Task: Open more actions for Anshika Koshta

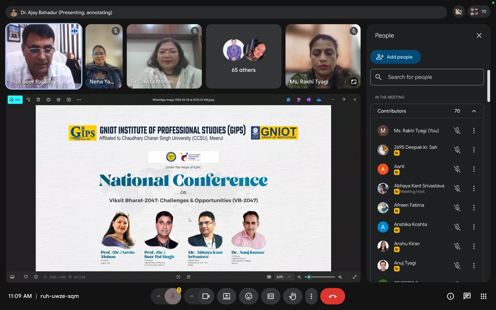Action: 474,227
